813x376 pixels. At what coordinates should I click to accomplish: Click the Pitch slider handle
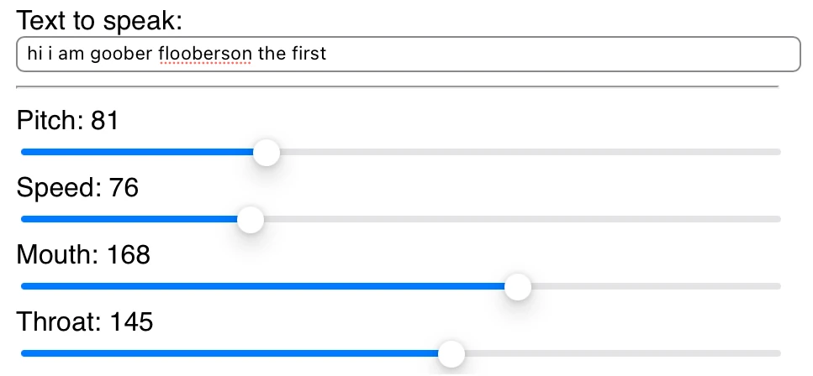(267, 153)
